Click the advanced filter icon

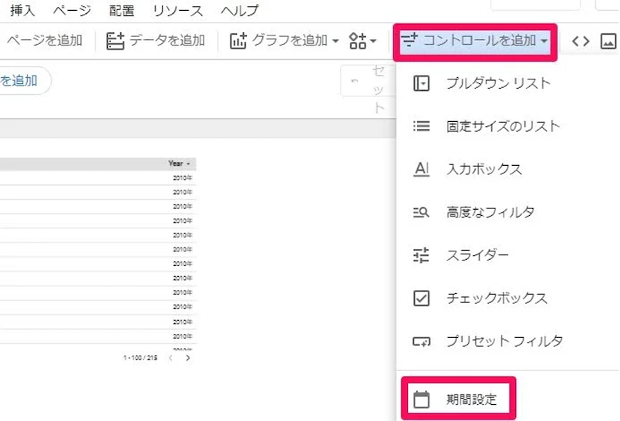click(421, 212)
